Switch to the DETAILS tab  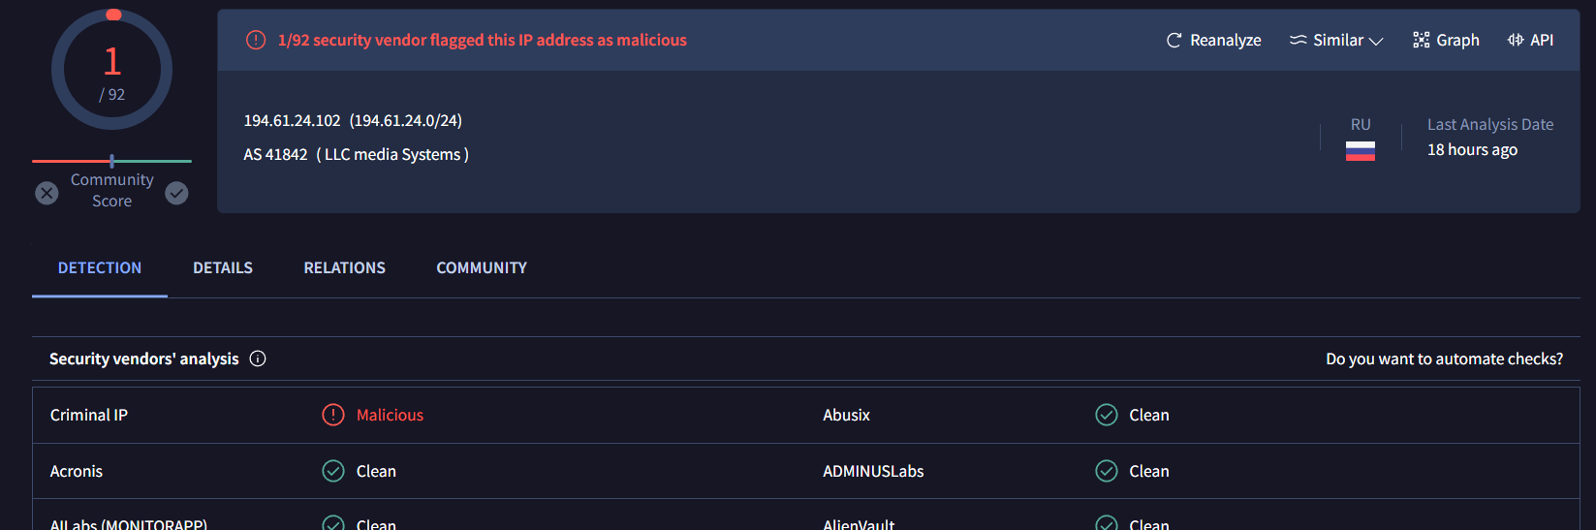click(x=223, y=267)
